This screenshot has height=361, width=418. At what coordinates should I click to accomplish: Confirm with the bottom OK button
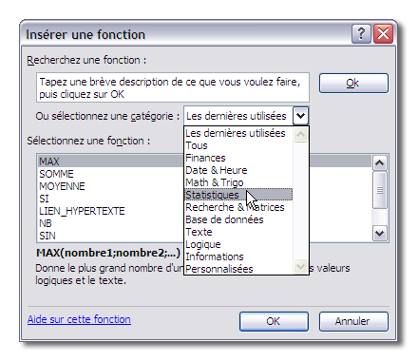point(274,321)
